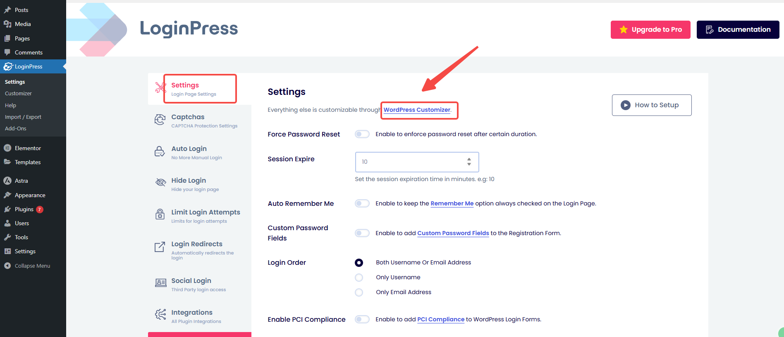784x337 pixels.
Task: Enable PCI Compliance switch
Action: [362, 319]
